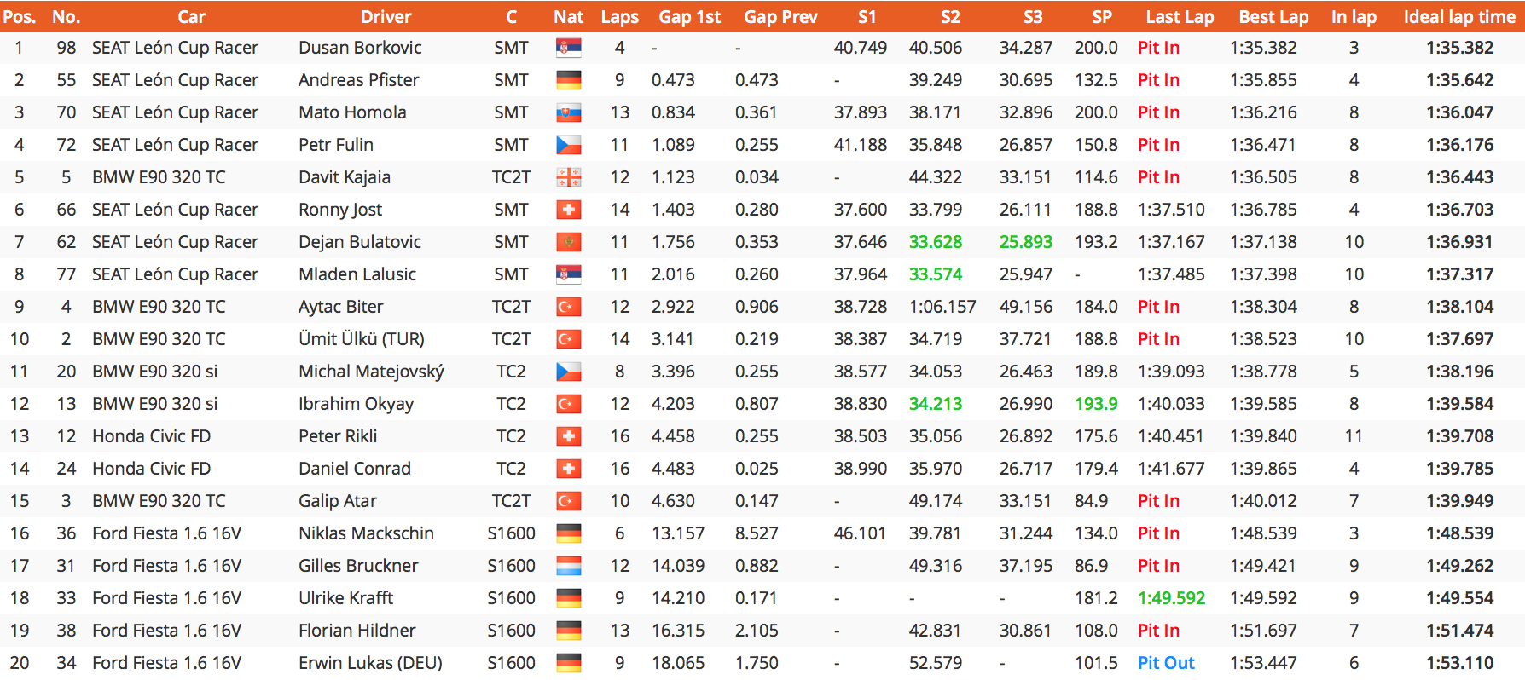Click car number 98
The height and width of the screenshot is (680, 1525).
point(66,48)
